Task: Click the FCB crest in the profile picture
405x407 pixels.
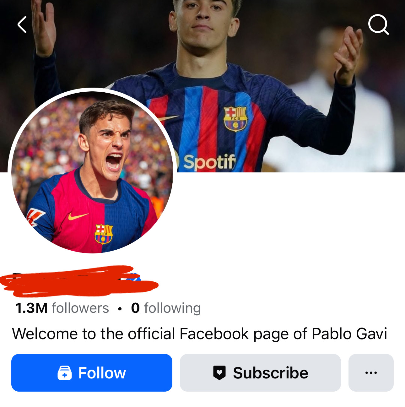Action: [x=104, y=234]
